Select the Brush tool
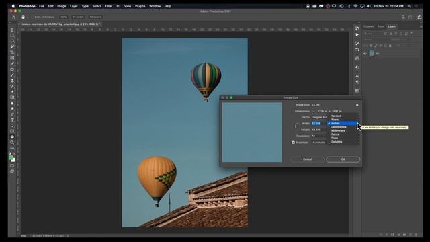Viewport: 430px width, 242px height. point(12,75)
